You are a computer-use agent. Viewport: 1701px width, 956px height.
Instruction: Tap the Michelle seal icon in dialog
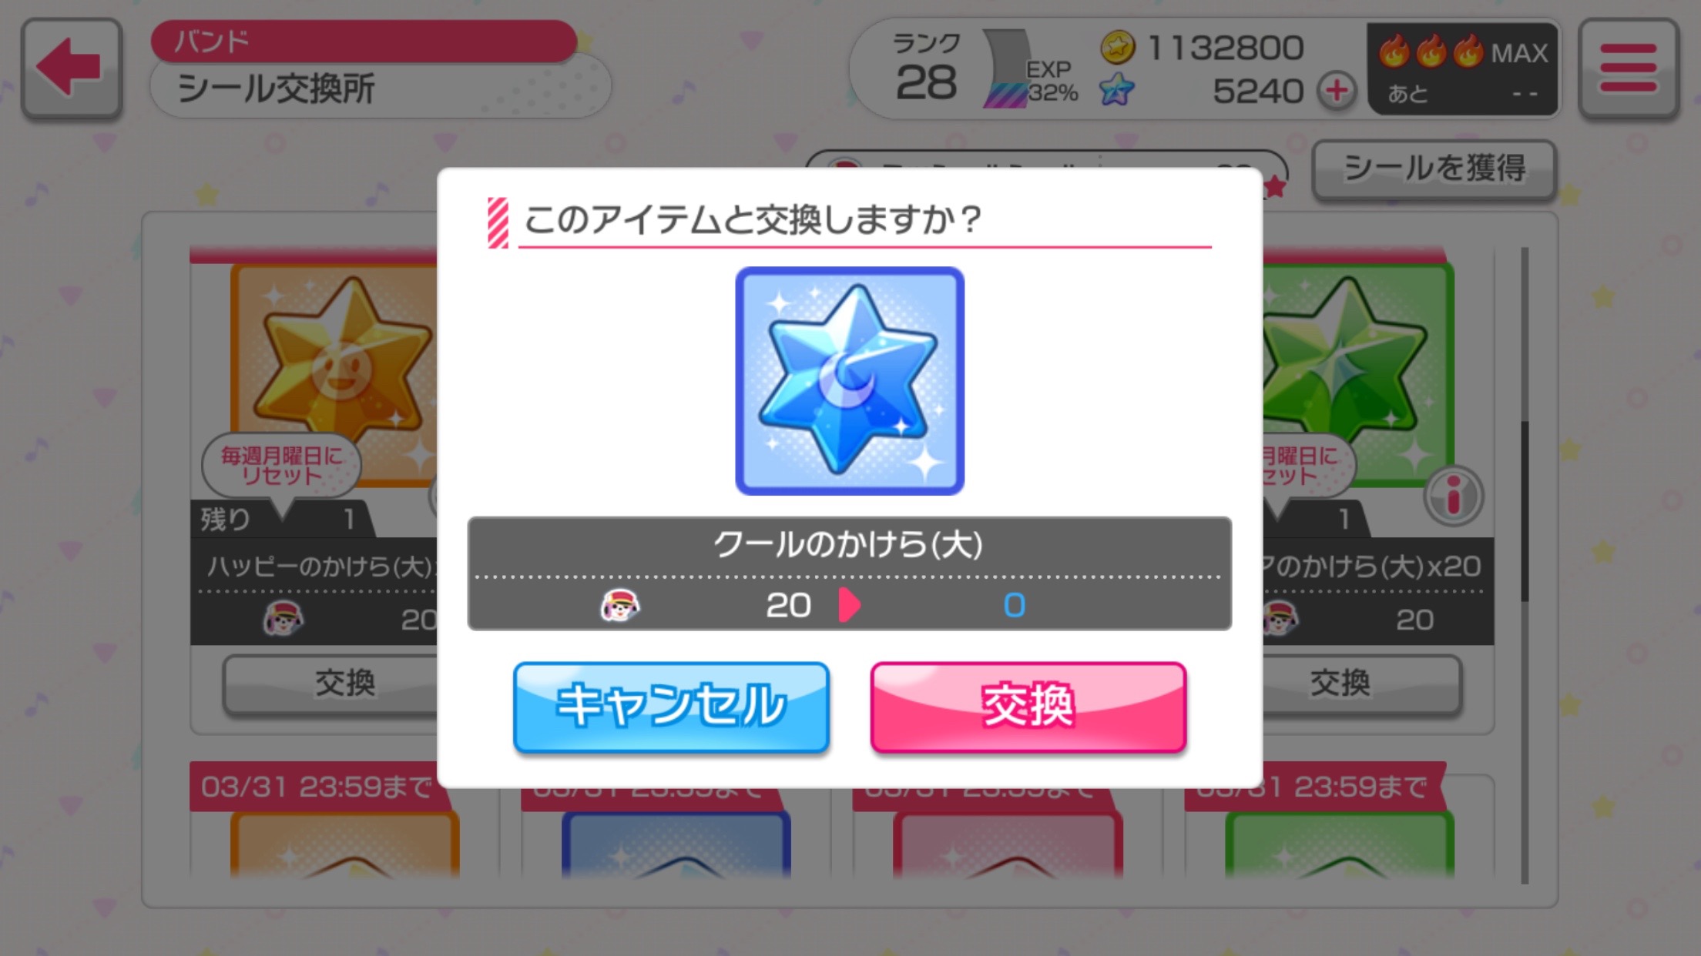tap(620, 606)
